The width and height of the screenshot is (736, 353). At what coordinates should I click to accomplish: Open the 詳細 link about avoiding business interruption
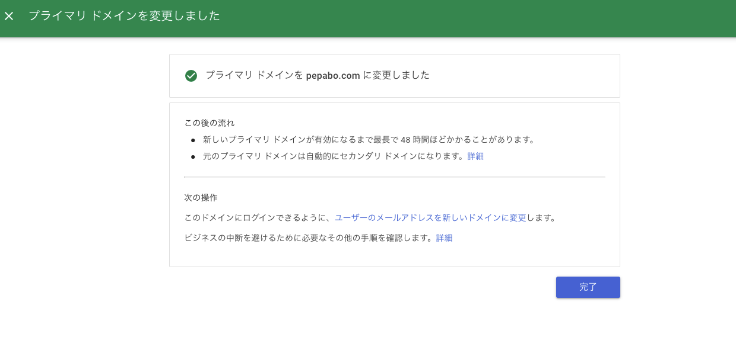[444, 238]
